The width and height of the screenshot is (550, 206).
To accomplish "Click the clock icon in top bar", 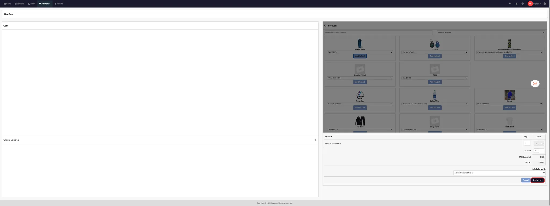I will point(522,4).
